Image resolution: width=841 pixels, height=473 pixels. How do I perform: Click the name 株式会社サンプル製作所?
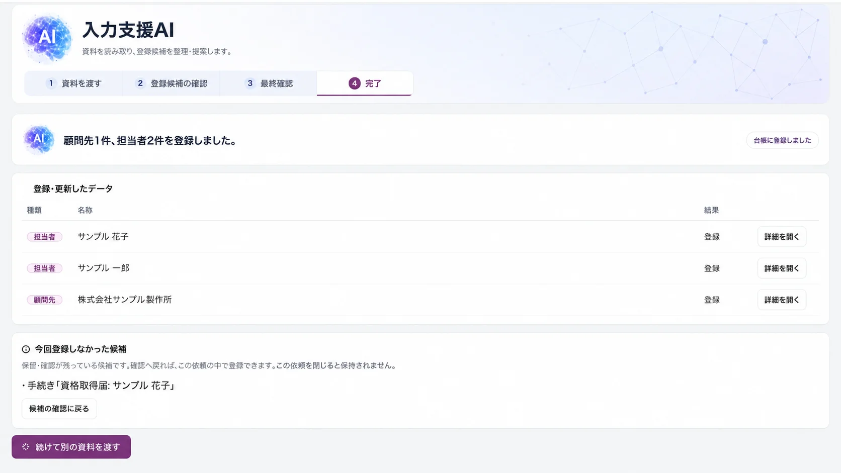[x=125, y=300]
